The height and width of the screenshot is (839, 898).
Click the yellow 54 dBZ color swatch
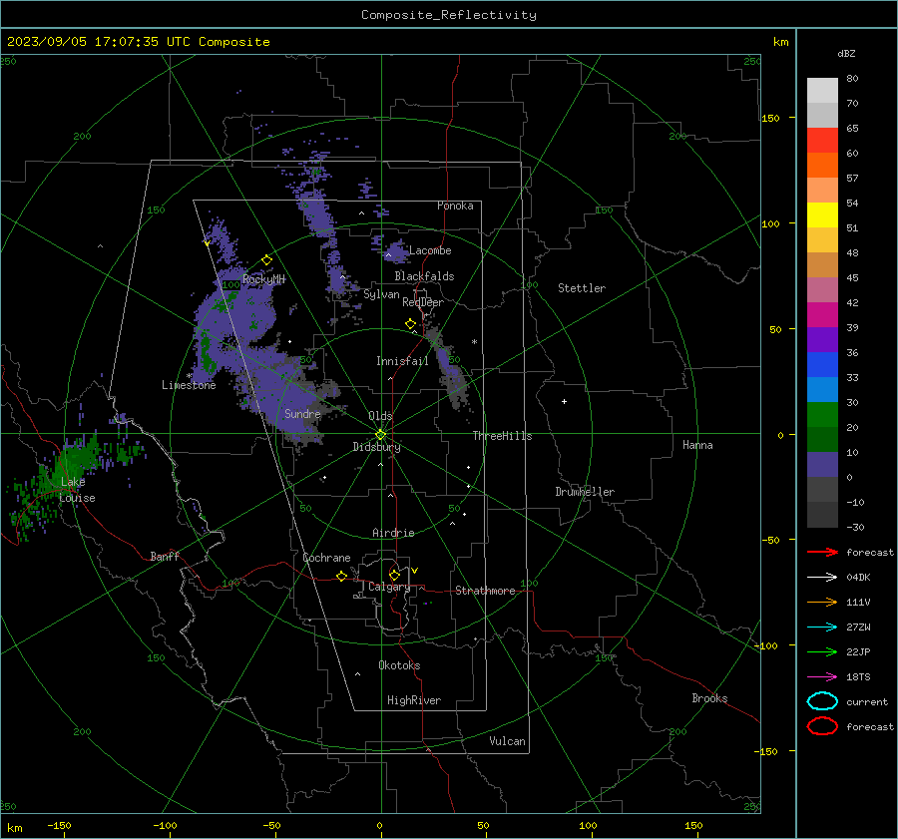tap(822, 215)
